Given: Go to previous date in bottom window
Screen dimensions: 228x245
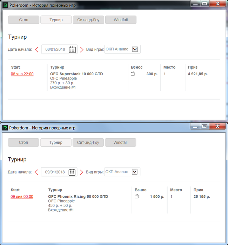Looking at the screenshot, I should [36, 172].
